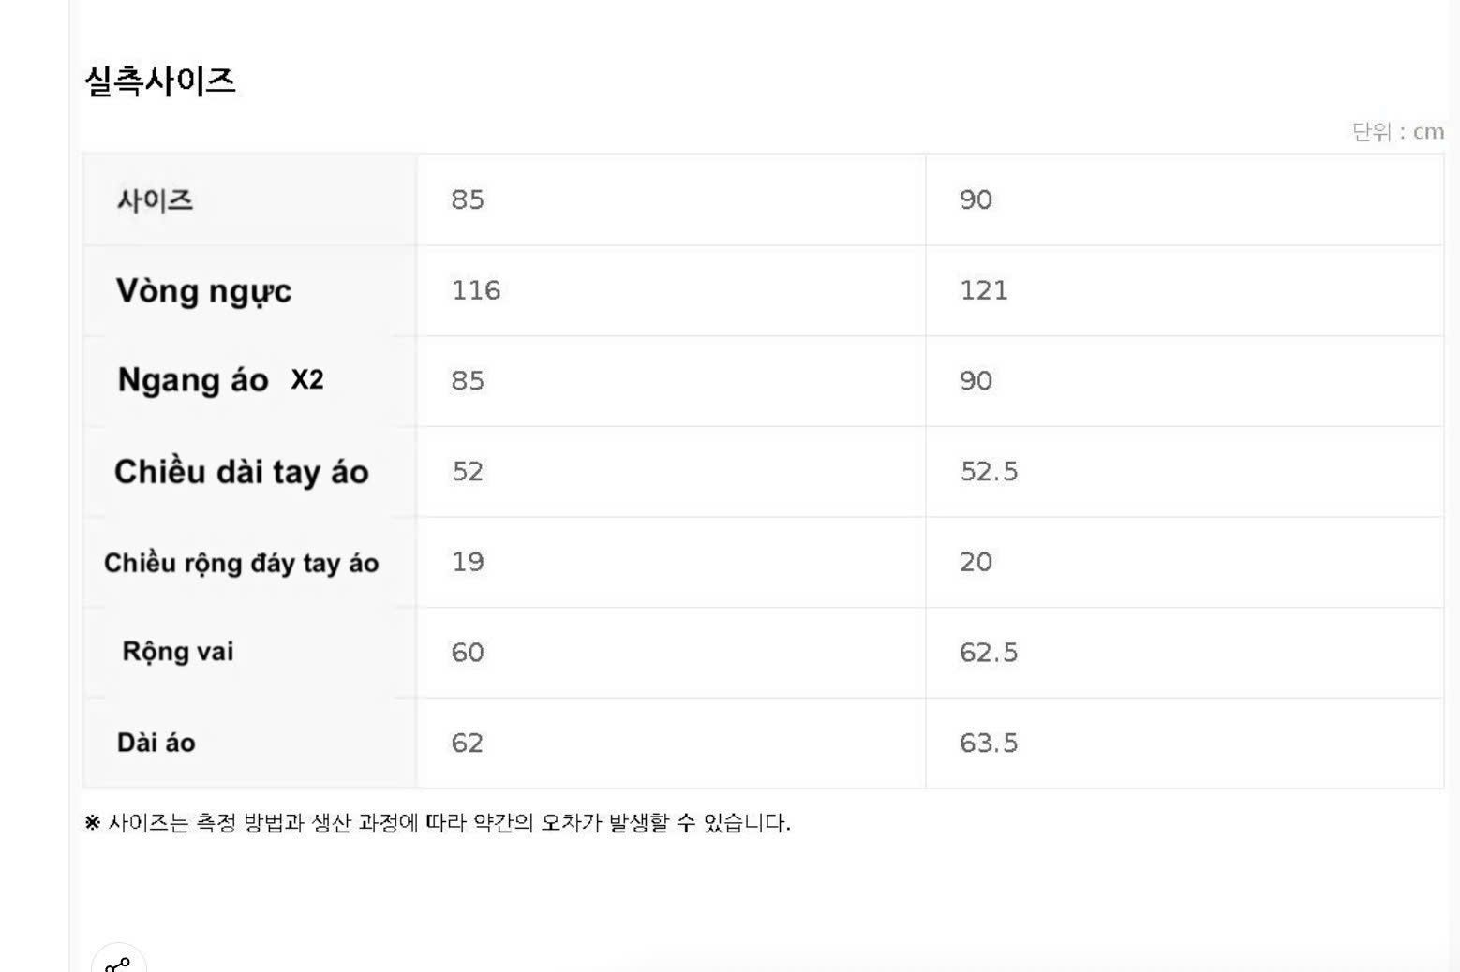Click the 실측사이즈 heading
Screen dimensions: 1460x972
(160, 81)
